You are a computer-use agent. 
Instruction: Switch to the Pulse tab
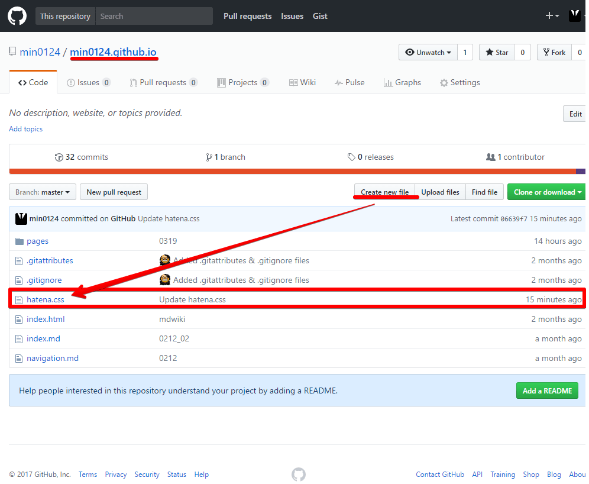pyautogui.click(x=349, y=82)
